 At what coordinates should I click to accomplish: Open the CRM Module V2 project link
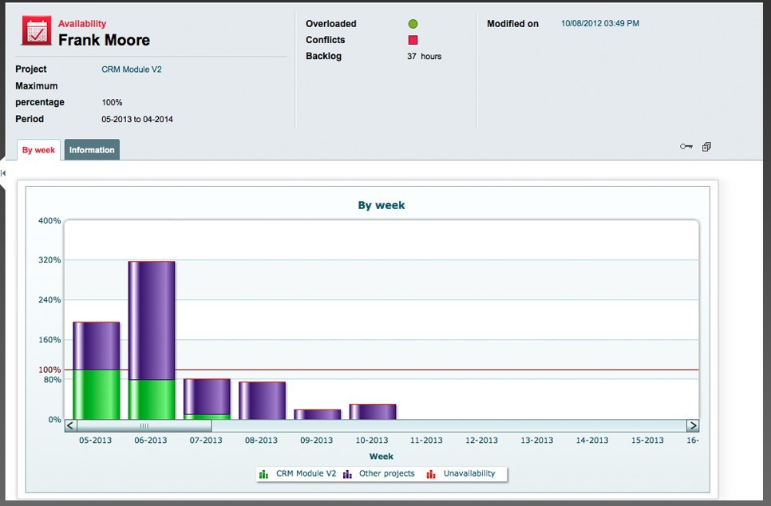tap(132, 69)
